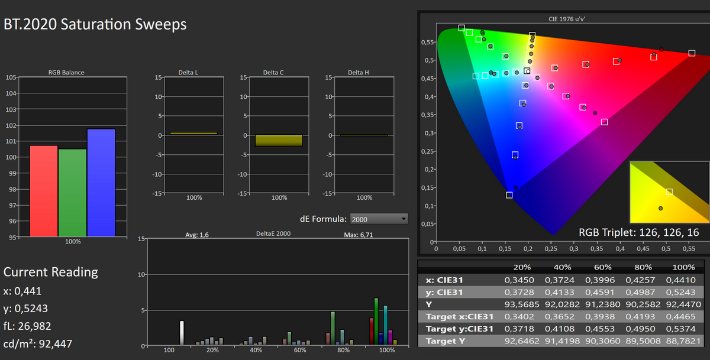
Task: Select the 'x: CIE31' row header
Action: click(445, 280)
